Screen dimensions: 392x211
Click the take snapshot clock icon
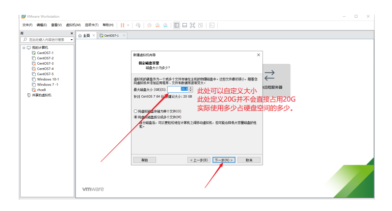pyautogui.click(x=149, y=25)
